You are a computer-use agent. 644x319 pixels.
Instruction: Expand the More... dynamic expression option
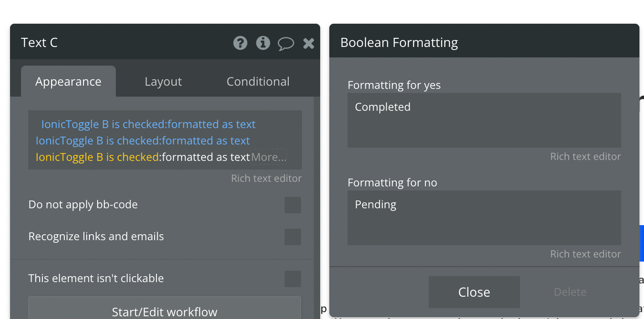tap(269, 157)
